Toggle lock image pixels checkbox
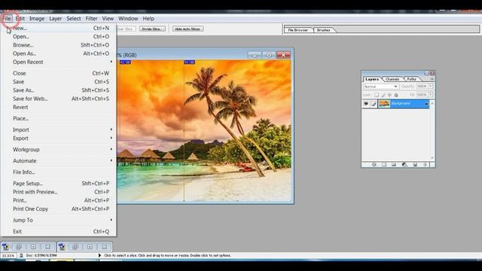Image resolution: width=482 pixels, height=271 pixels. pos(383,95)
